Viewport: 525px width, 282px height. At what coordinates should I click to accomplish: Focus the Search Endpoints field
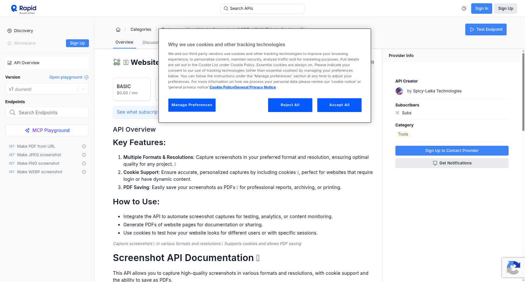pyautogui.click(x=47, y=112)
